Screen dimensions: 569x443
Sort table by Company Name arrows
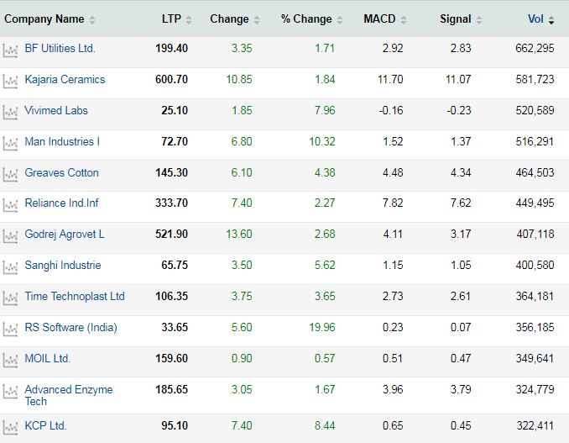coord(92,20)
